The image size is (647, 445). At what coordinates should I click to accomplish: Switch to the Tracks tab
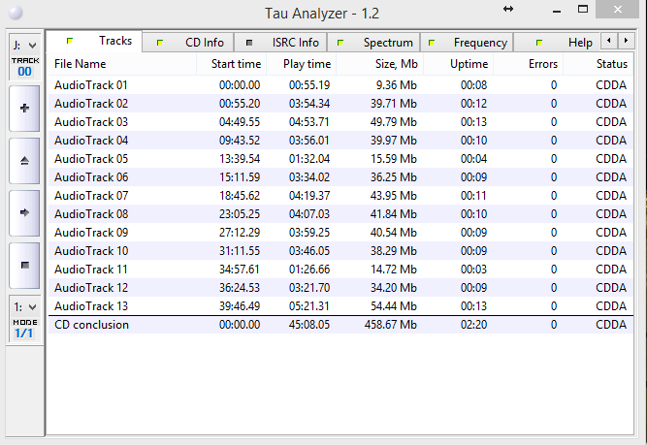tap(94, 41)
